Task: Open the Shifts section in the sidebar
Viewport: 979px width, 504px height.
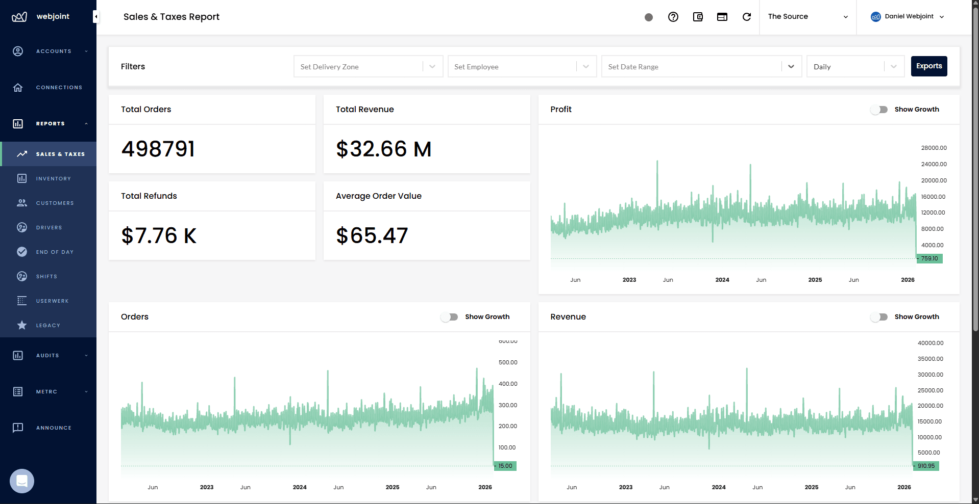Action: (46, 276)
